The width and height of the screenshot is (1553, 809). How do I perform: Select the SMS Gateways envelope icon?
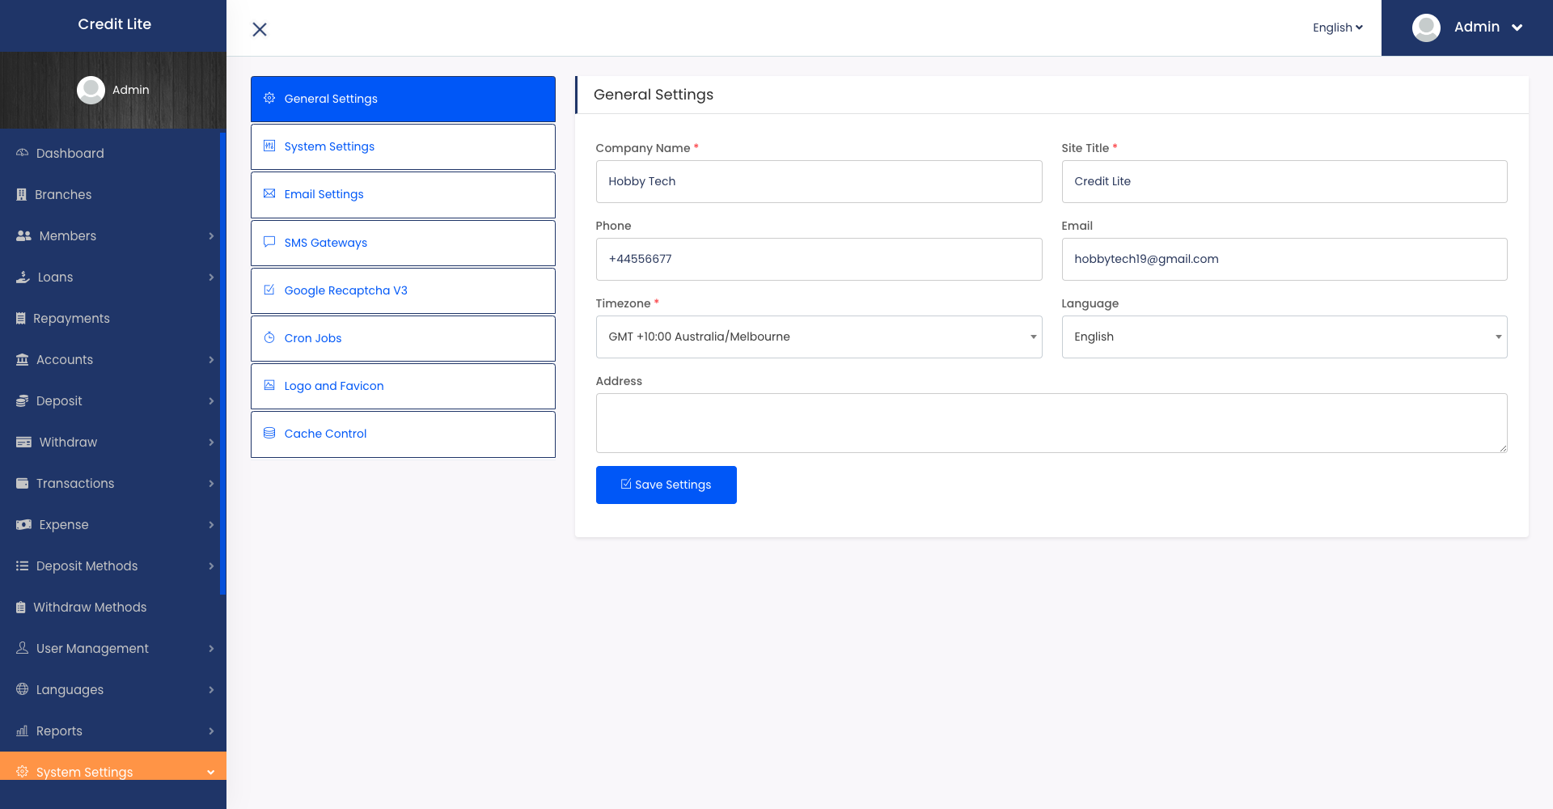[x=269, y=242]
